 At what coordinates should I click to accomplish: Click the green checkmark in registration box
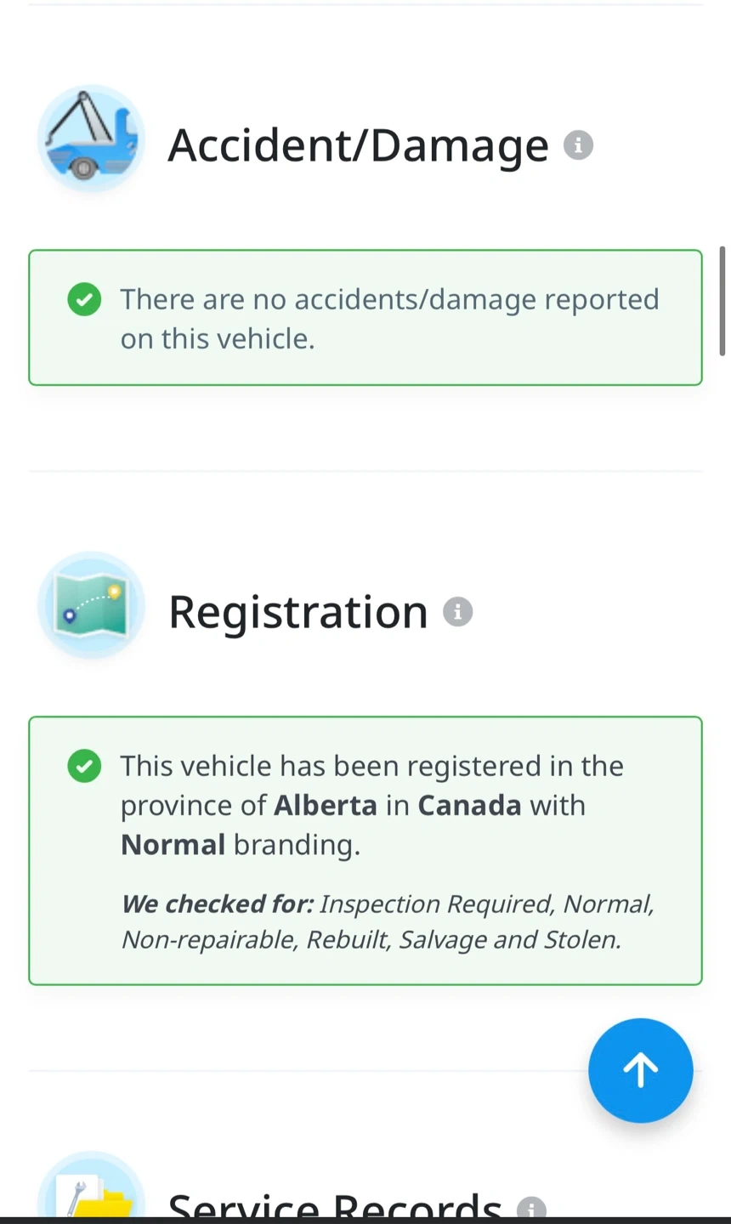pos(84,766)
